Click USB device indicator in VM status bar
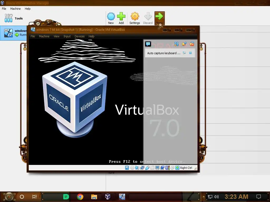The height and width of the screenshot is (202, 270). coord(147,168)
